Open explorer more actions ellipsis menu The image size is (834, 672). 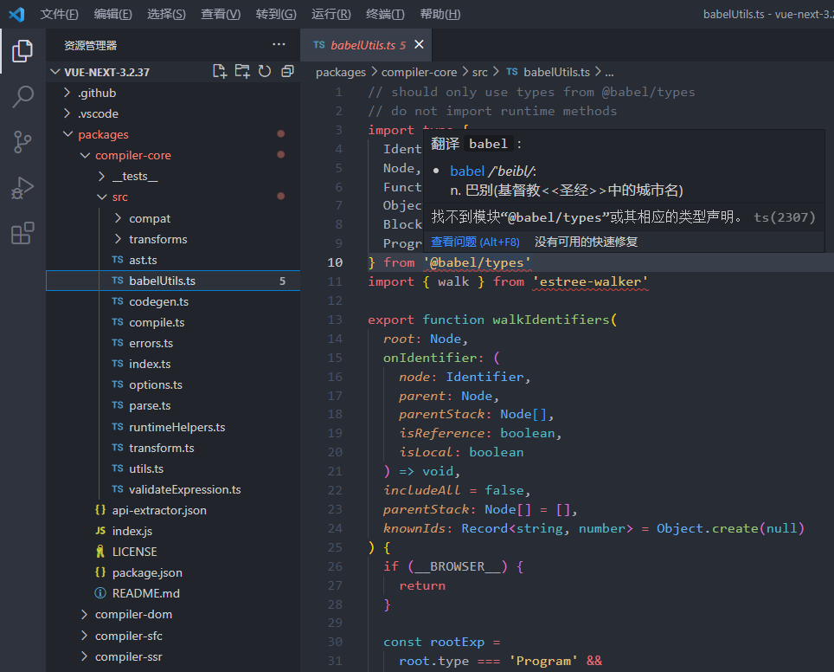[279, 44]
